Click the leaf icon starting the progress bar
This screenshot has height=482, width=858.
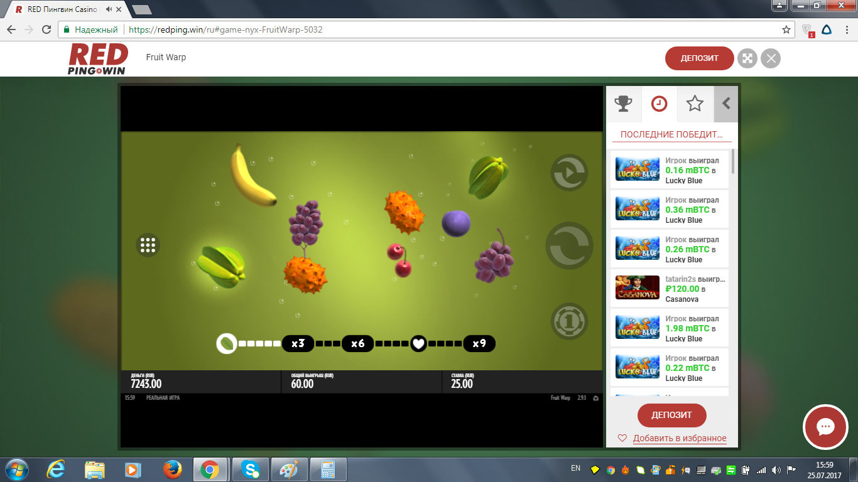(x=226, y=343)
